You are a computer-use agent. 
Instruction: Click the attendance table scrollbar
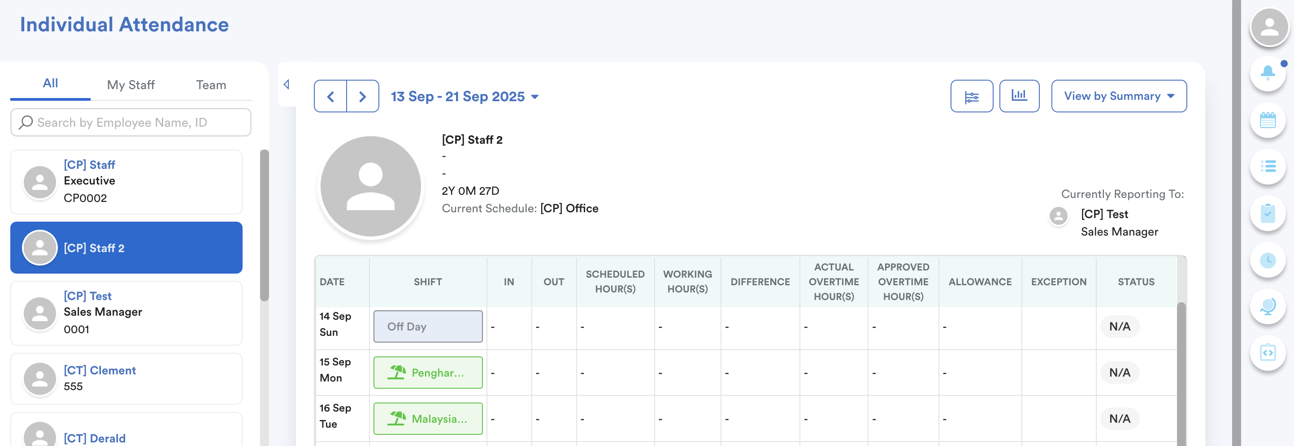1181,374
